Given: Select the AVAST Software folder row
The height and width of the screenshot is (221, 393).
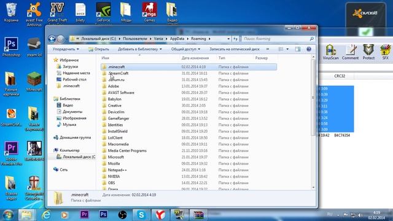Looking at the screenshot, I should (x=189, y=93).
